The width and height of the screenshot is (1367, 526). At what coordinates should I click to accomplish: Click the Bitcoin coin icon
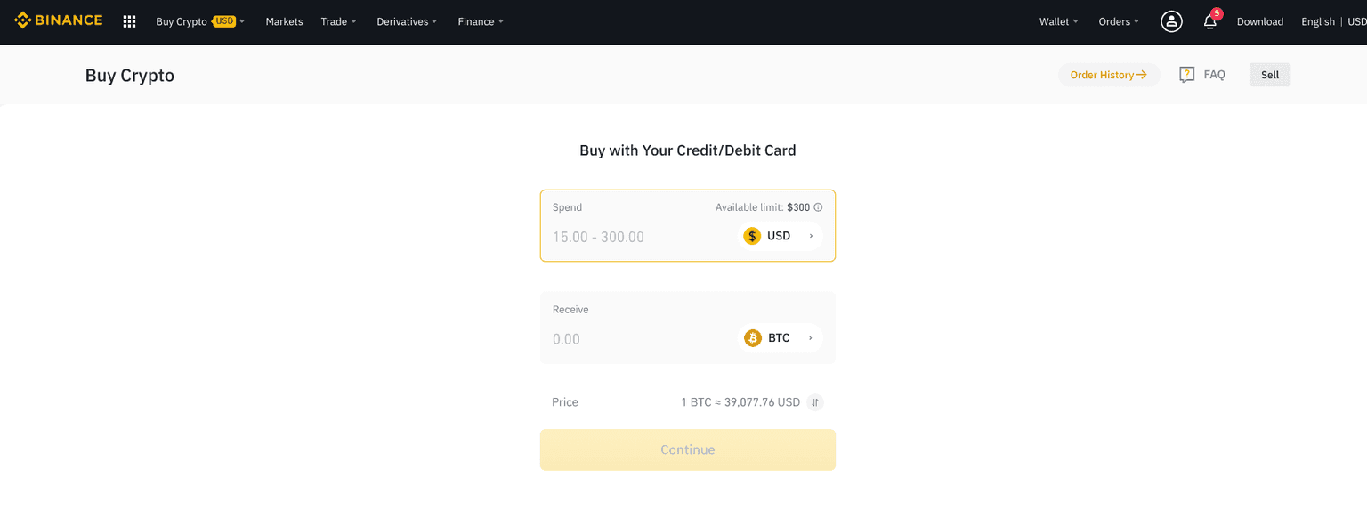click(x=753, y=338)
